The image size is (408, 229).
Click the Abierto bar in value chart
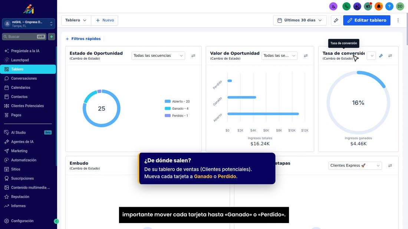coord(263,114)
